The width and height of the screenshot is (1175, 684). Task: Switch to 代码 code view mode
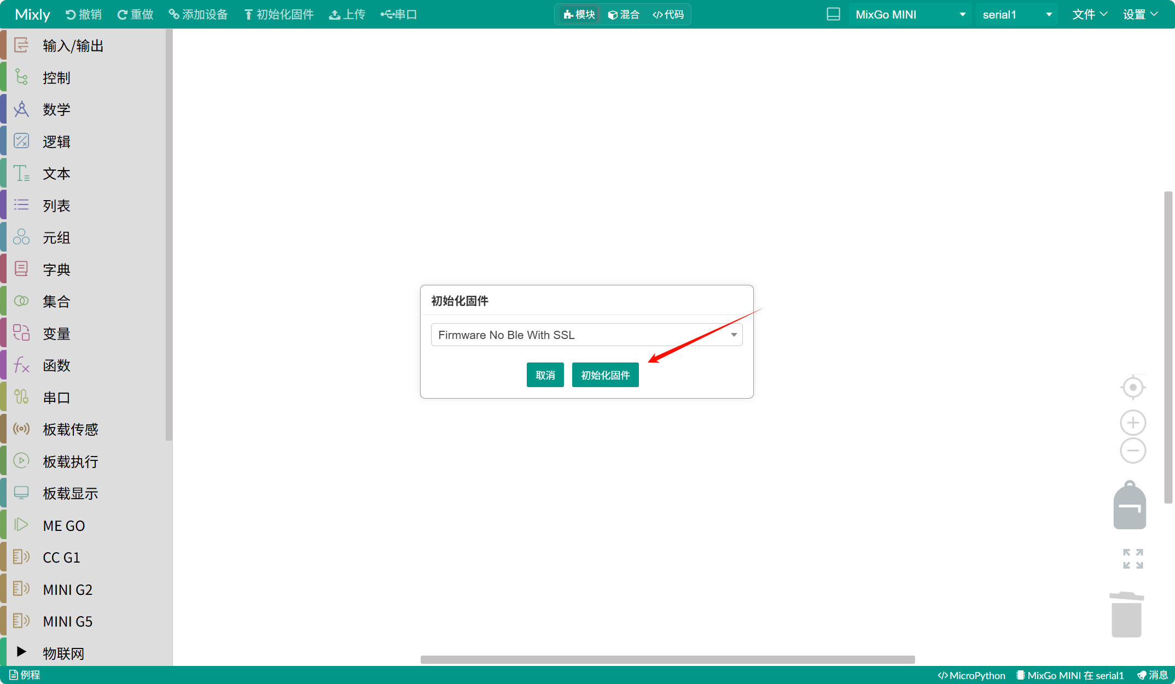[x=668, y=14]
